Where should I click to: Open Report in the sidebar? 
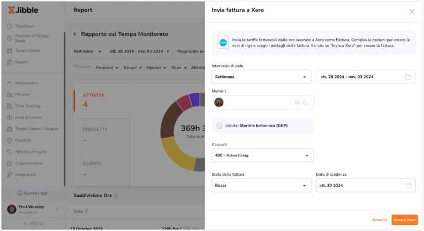pyautogui.click(x=22, y=62)
